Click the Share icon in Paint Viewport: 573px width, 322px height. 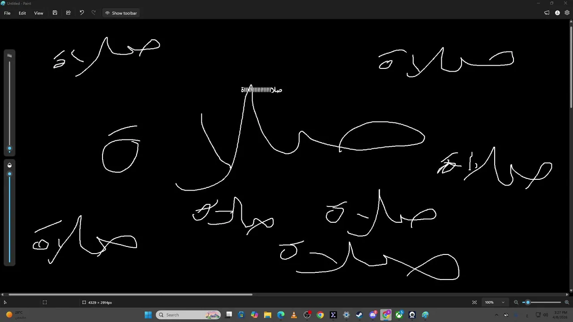(68, 13)
